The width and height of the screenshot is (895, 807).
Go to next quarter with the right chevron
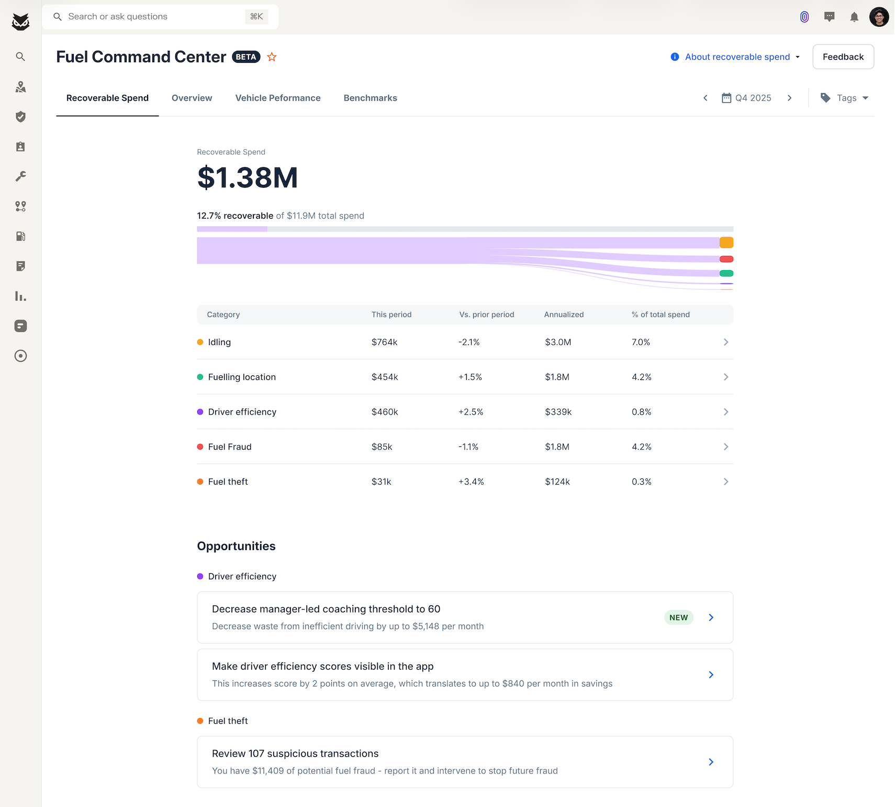click(789, 98)
